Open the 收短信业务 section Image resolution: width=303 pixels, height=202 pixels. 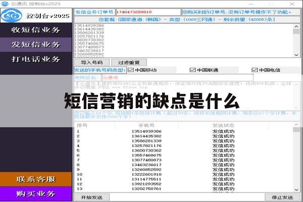(x=36, y=30)
